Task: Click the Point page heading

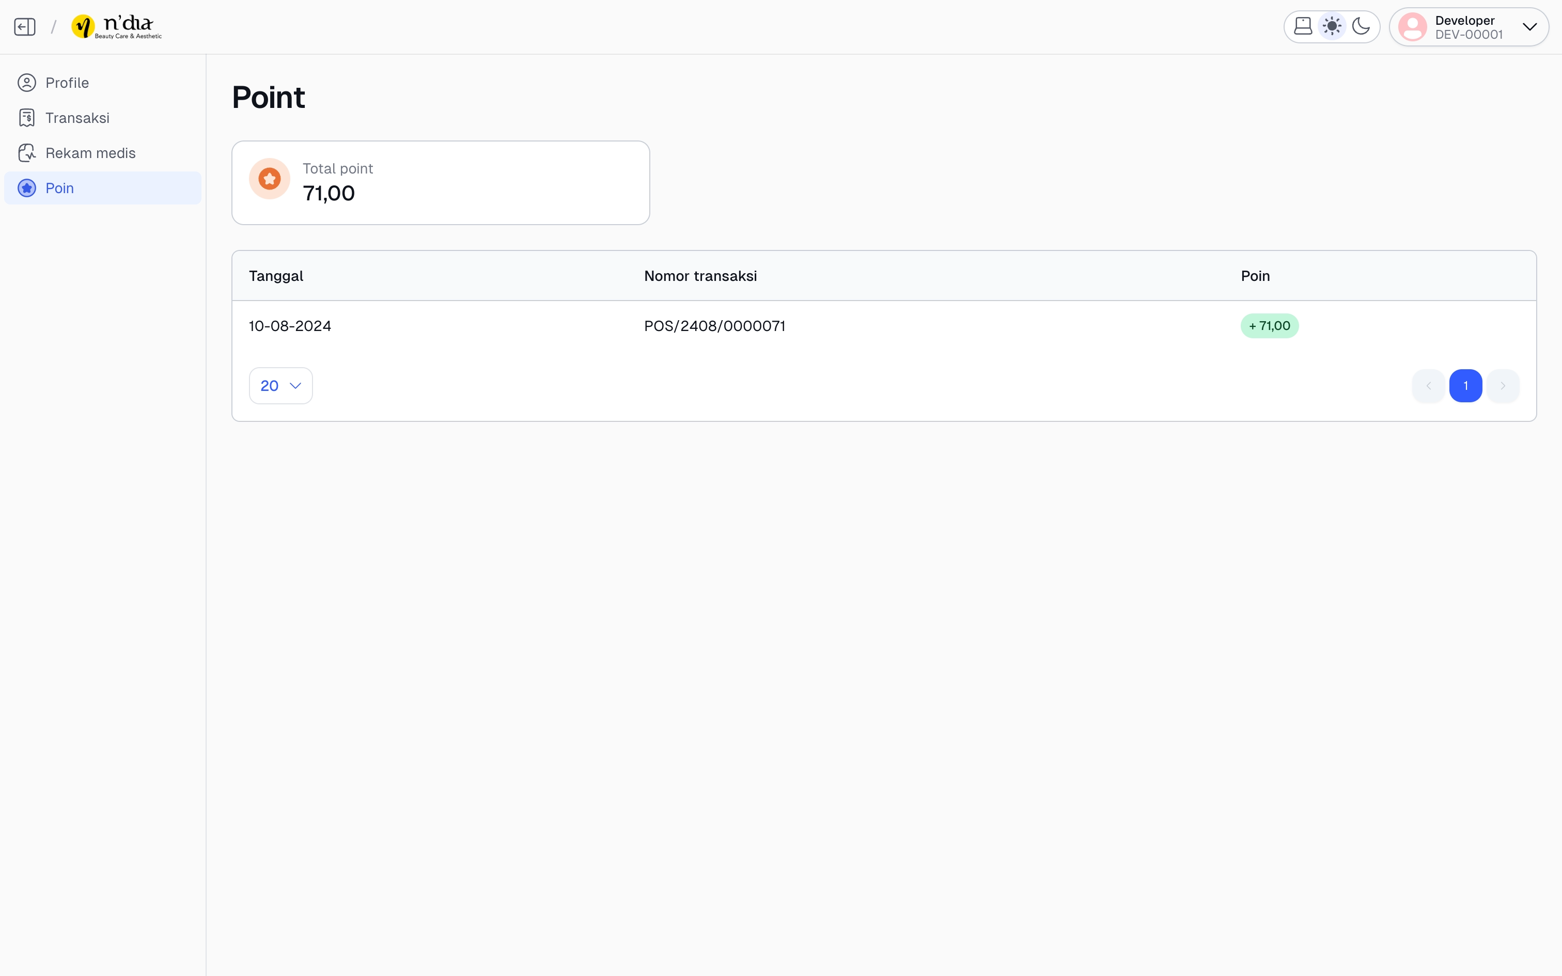Action: pos(268,98)
